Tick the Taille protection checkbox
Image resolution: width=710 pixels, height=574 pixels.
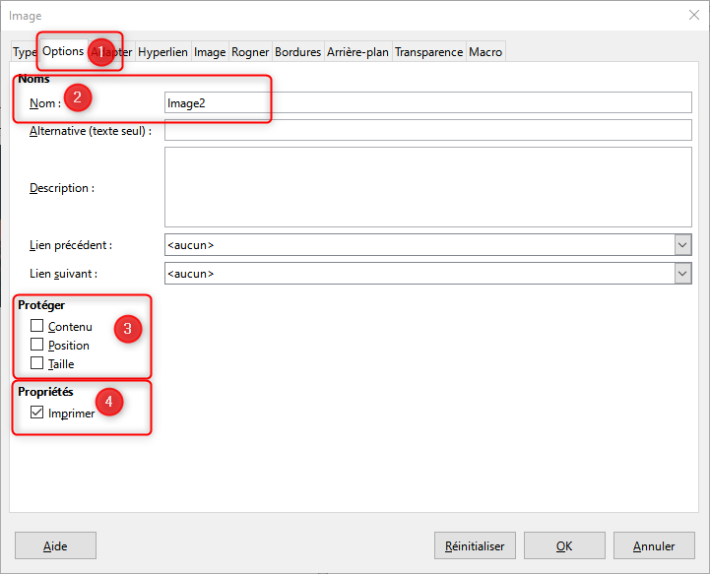point(37,364)
